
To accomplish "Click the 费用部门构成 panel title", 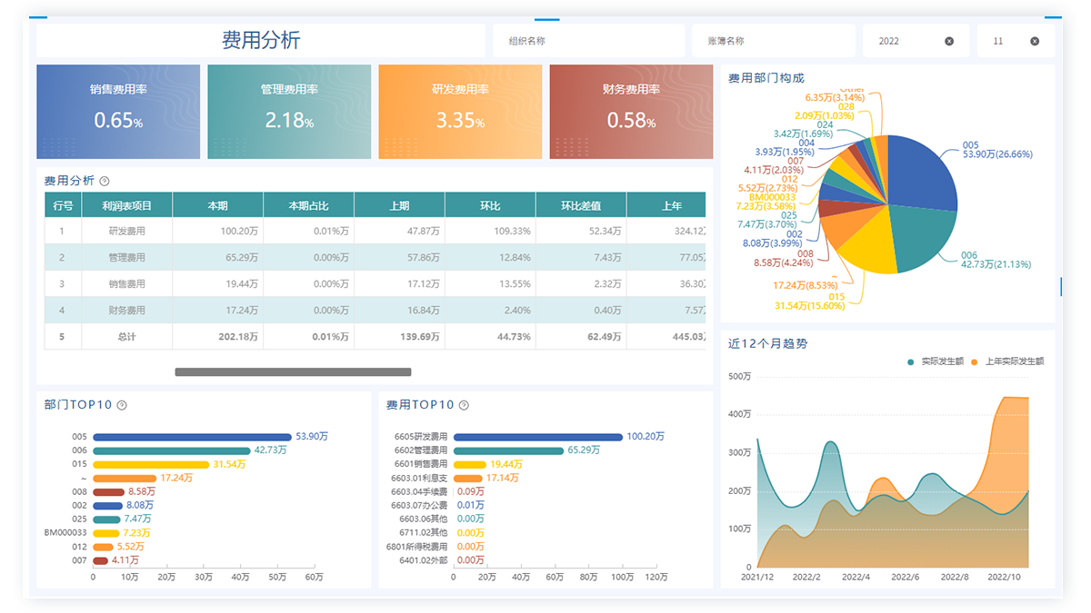I will (766, 79).
